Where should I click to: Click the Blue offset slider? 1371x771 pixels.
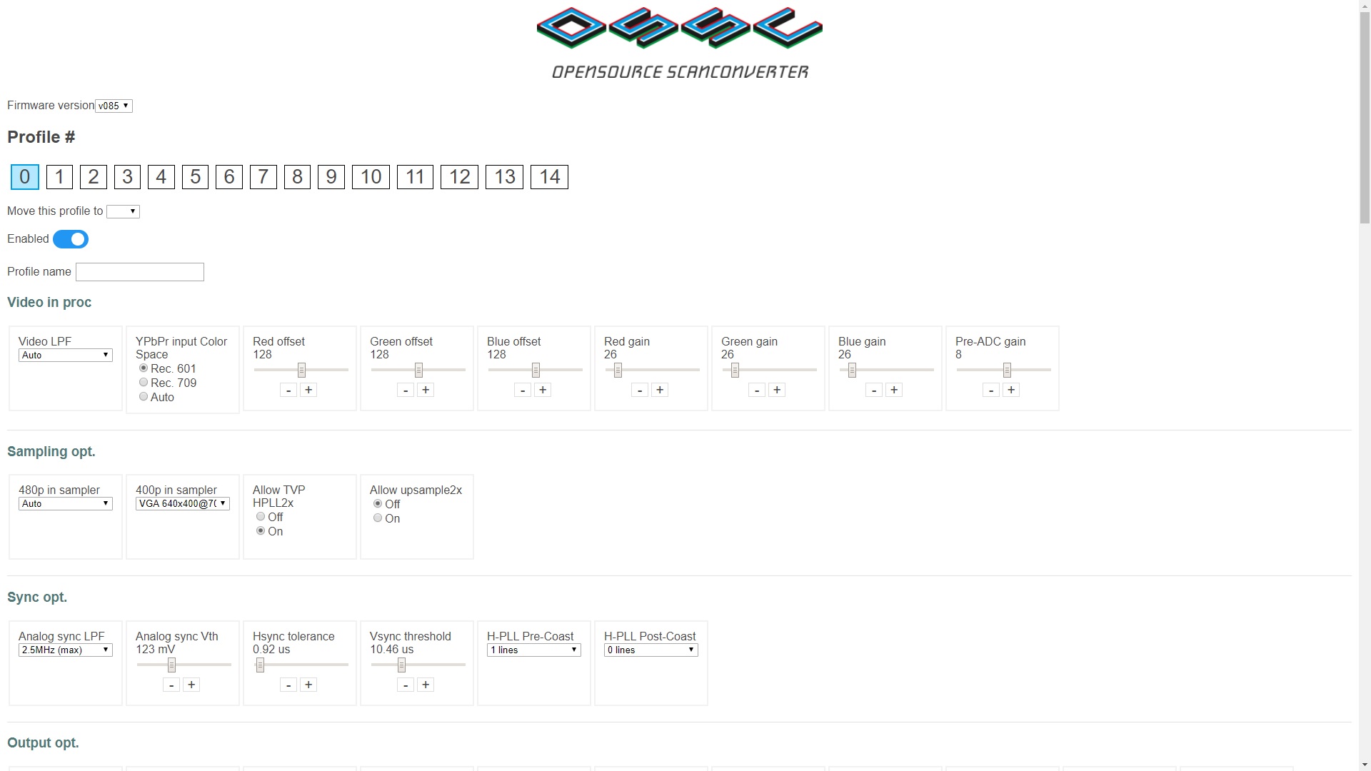[536, 370]
